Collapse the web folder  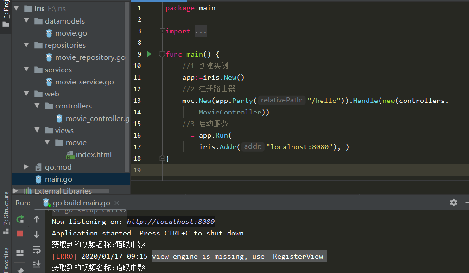pyautogui.click(x=26, y=94)
